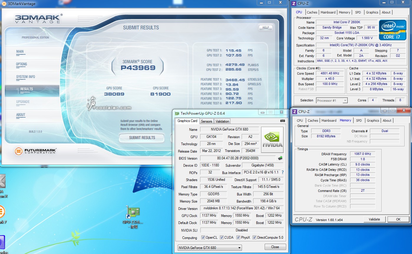
Task: Click Boost clock value 1202 MHz in GPU Clock row
Action: point(274,215)
